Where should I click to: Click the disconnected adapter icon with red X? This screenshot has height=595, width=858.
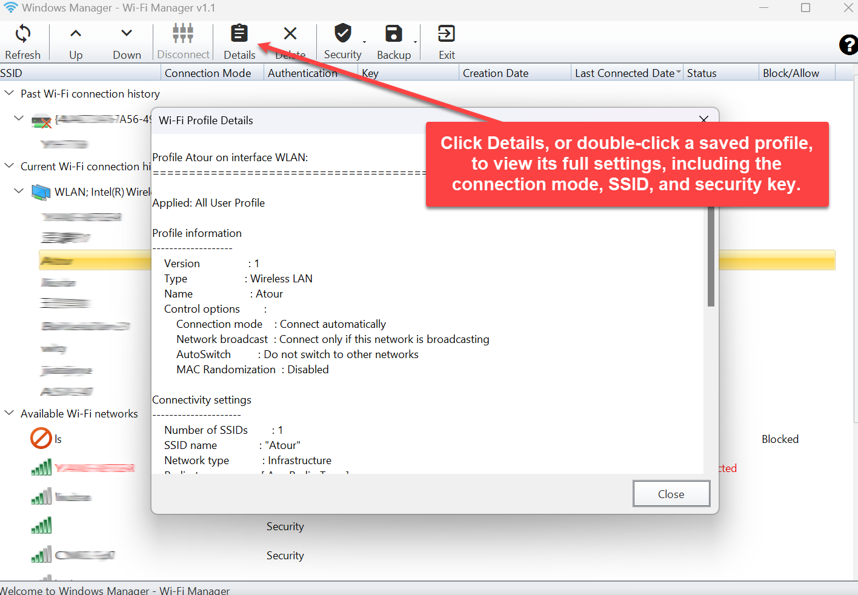coord(41,121)
